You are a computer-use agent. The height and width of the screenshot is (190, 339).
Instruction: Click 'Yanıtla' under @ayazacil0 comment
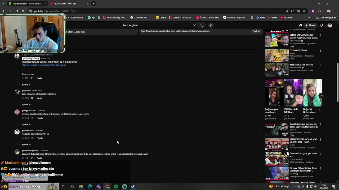pyautogui.click(x=40, y=98)
